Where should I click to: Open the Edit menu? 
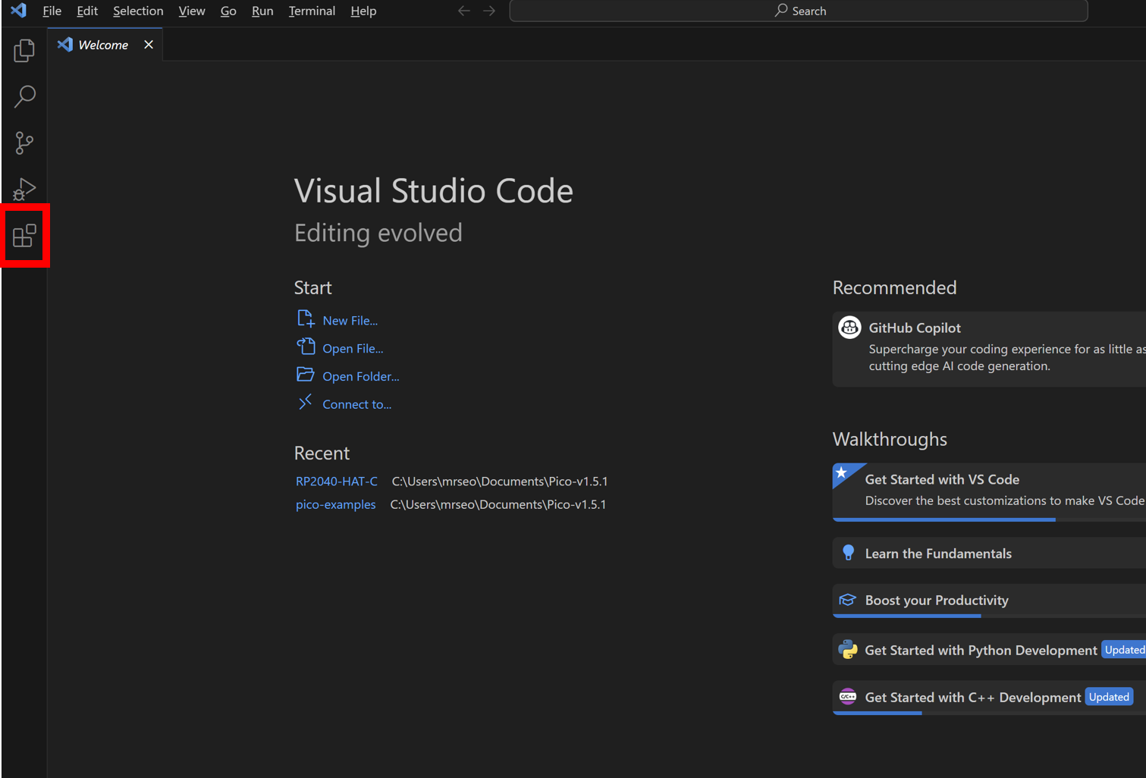tap(87, 11)
